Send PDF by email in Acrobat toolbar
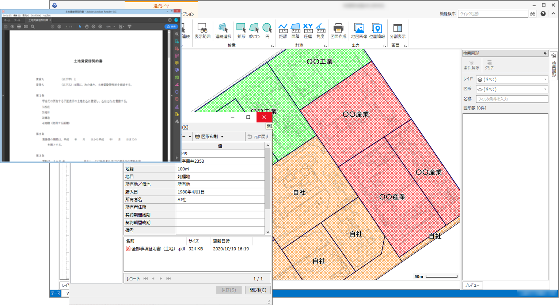 tap(26, 27)
